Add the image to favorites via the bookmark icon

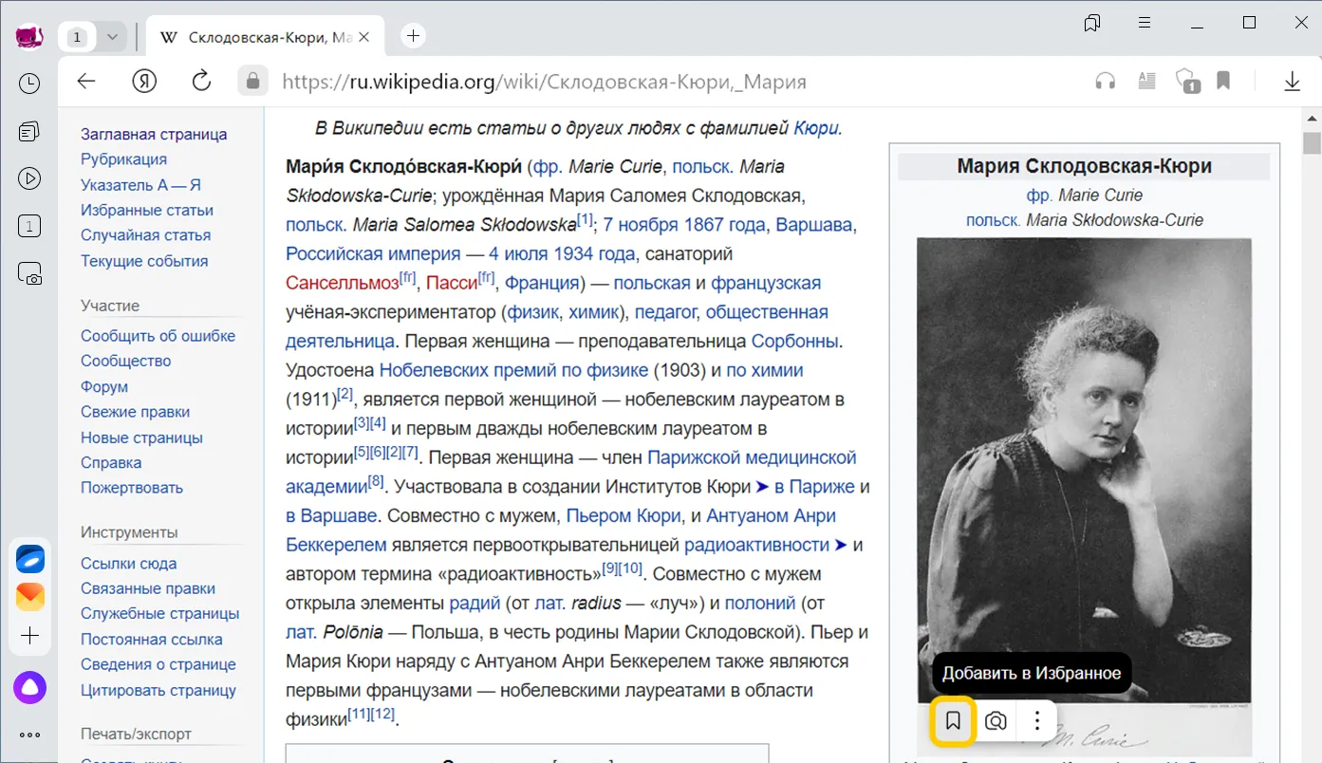pyautogui.click(x=953, y=721)
